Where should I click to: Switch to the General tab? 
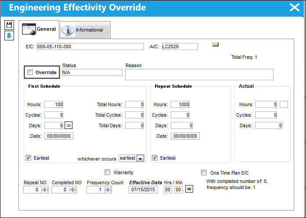tap(39, 29)
